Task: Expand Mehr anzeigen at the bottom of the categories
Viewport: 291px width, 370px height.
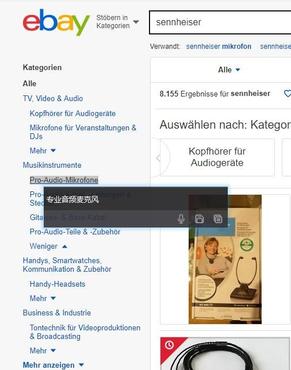Action: (x=53, y=365)
